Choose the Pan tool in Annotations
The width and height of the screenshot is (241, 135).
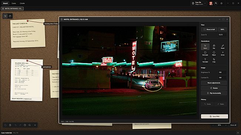pos(214,47)
